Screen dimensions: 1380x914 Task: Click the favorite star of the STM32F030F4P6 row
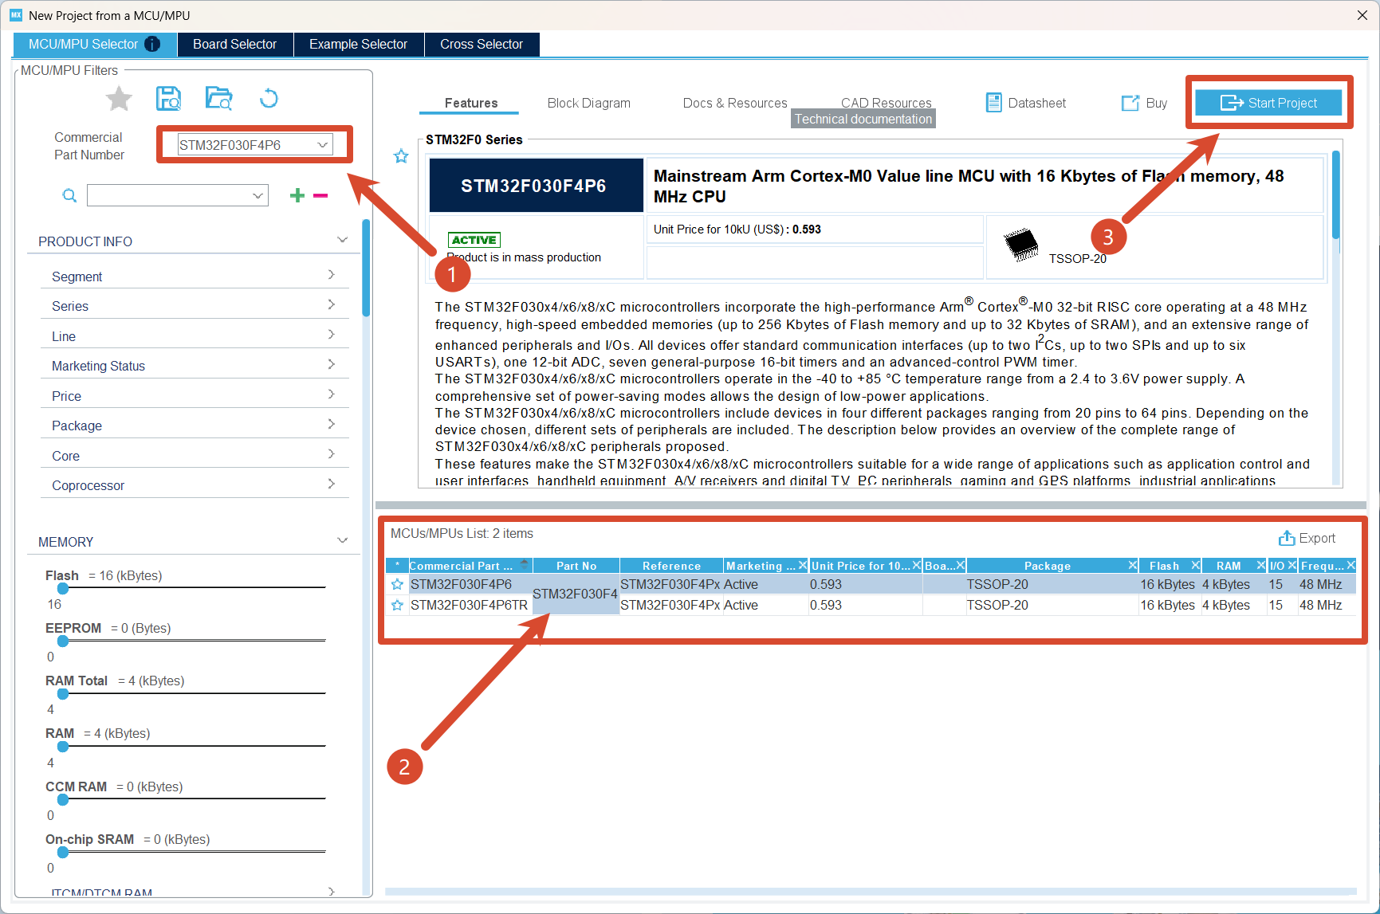397,585
